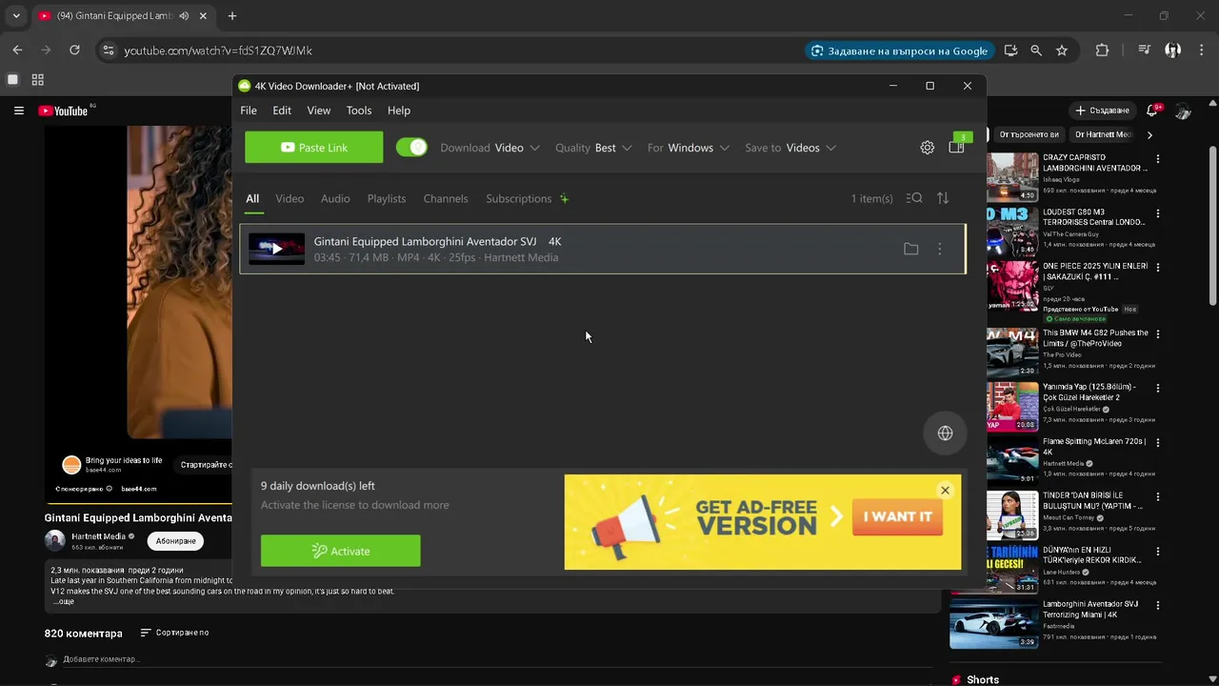The height and width of the screenshot is (686, 1219).
Task: Click the YouTube logo
Action: point(64,111)
